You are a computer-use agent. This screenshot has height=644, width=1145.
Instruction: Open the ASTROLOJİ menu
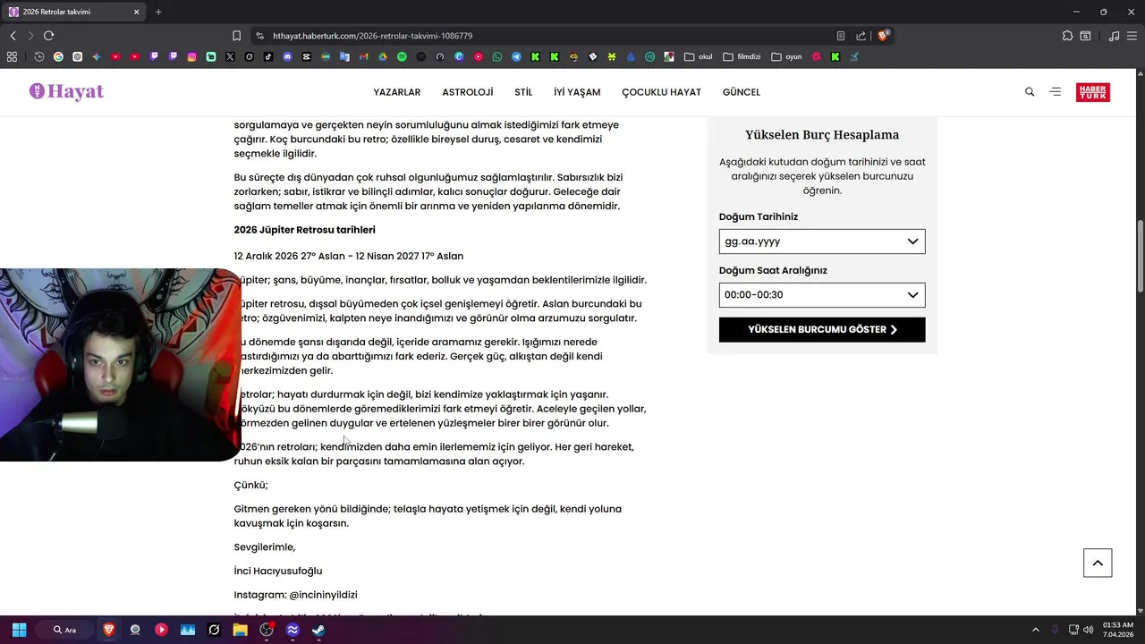tap(468, 92)
